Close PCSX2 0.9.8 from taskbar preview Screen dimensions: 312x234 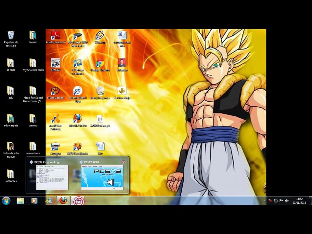coord(123,162)
